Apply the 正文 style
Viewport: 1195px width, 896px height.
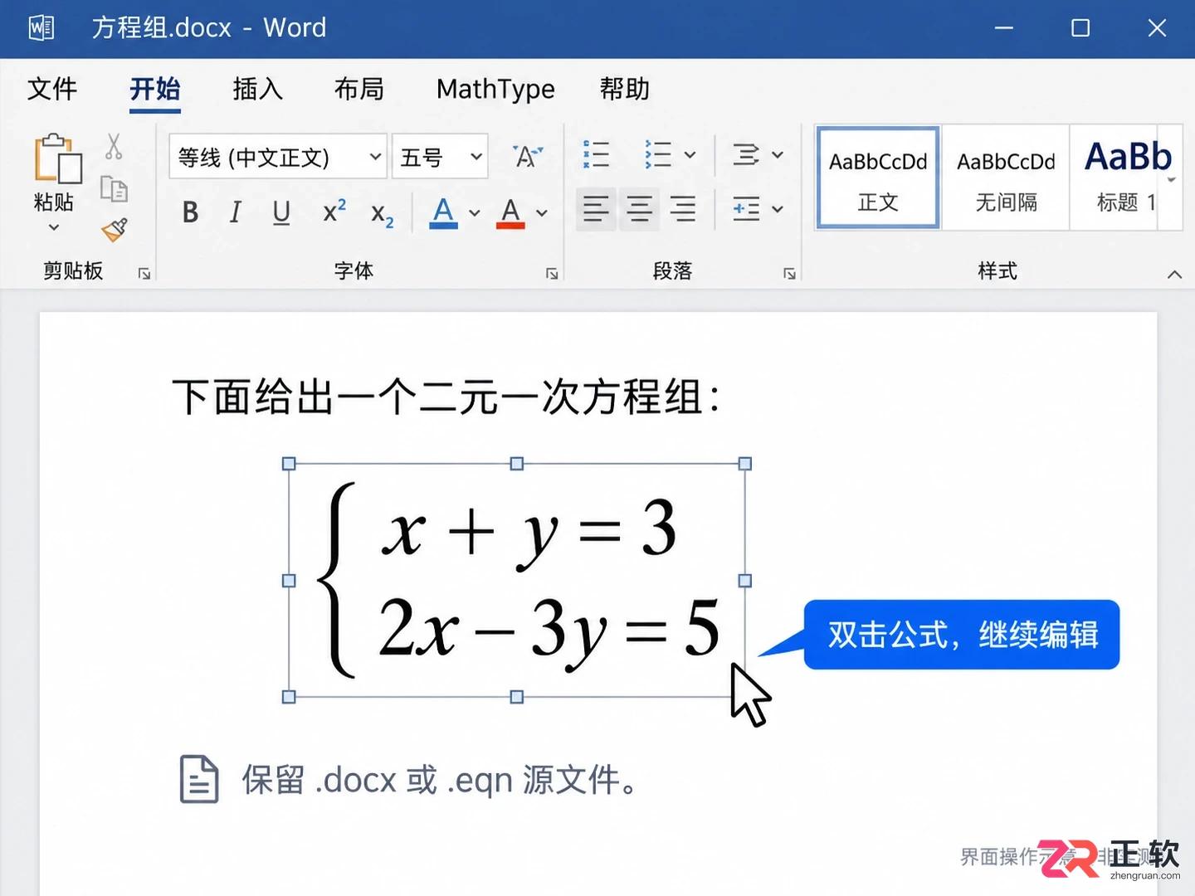pos(878,178)
